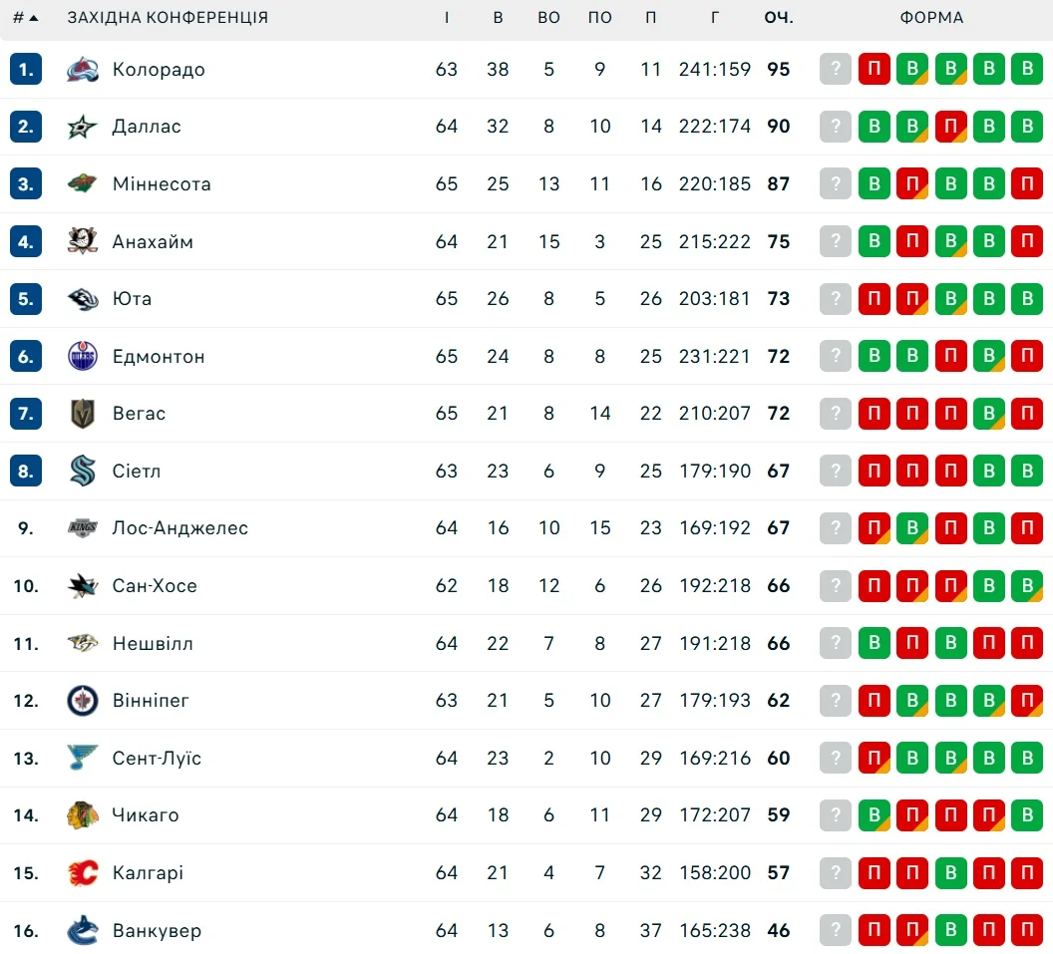Click the Colorado Avalanche team logo
Viewport: 1053px width, 954px height.
point(83,70)
